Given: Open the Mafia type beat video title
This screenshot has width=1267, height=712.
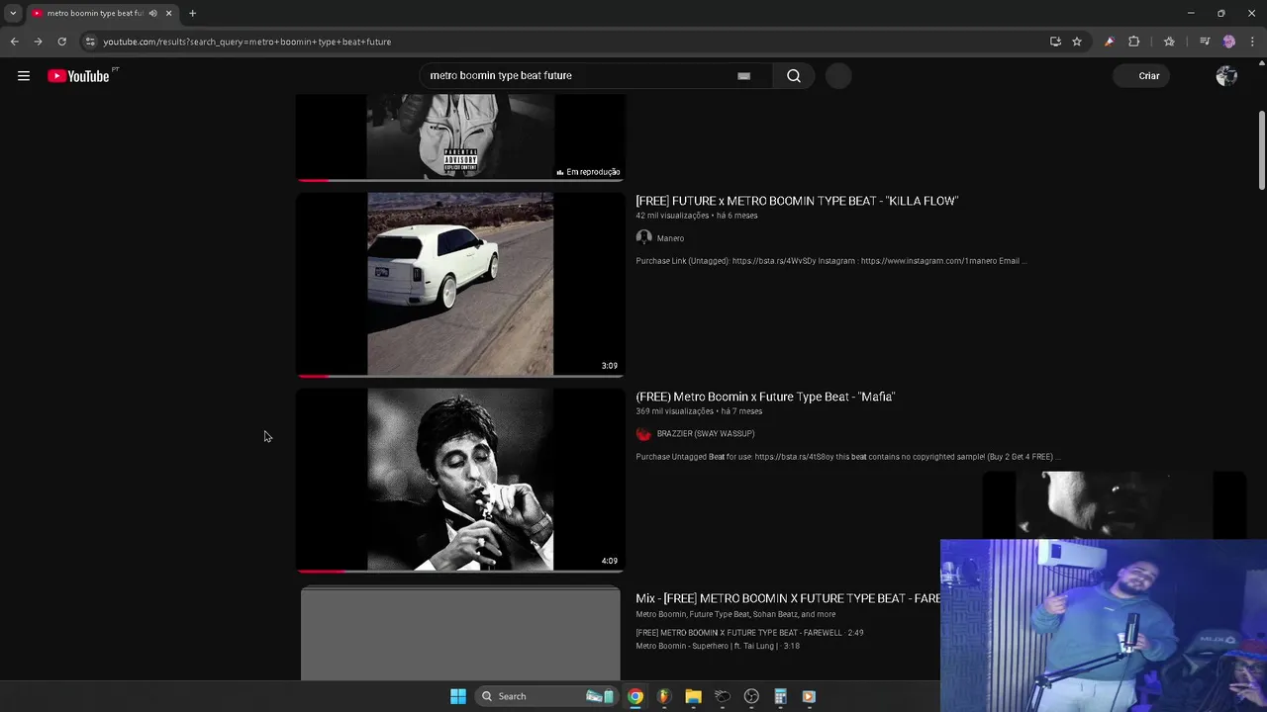Looking at the screenshot, I should pos(765,397).
